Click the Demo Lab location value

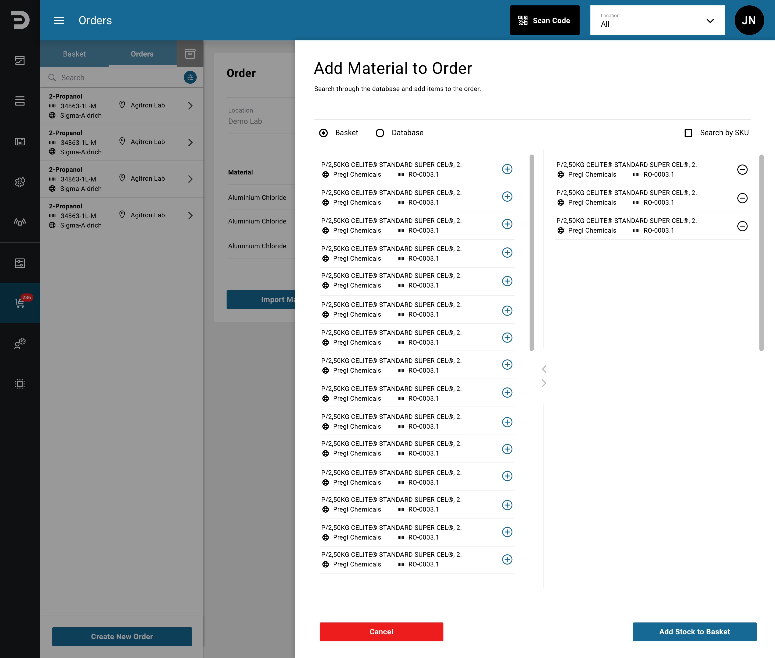pyautogui.click(x=245, y=121)
